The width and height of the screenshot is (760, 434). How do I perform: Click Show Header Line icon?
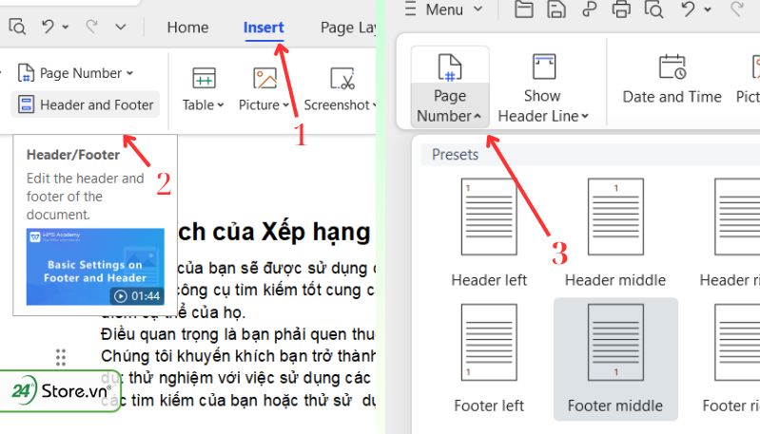pos(544,66)
